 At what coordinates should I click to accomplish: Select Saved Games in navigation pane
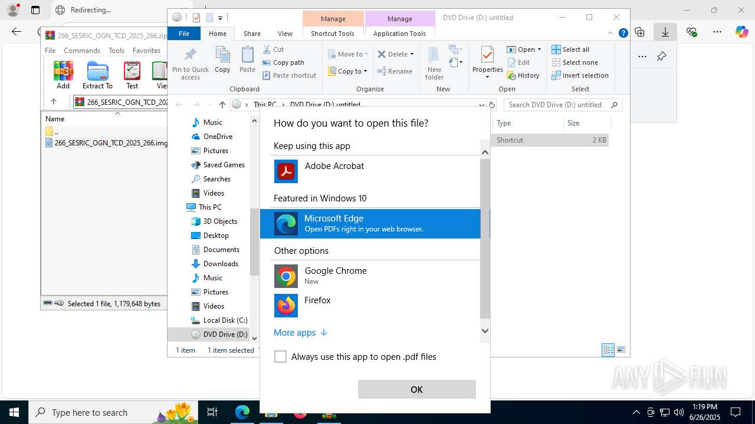point(218,165)
